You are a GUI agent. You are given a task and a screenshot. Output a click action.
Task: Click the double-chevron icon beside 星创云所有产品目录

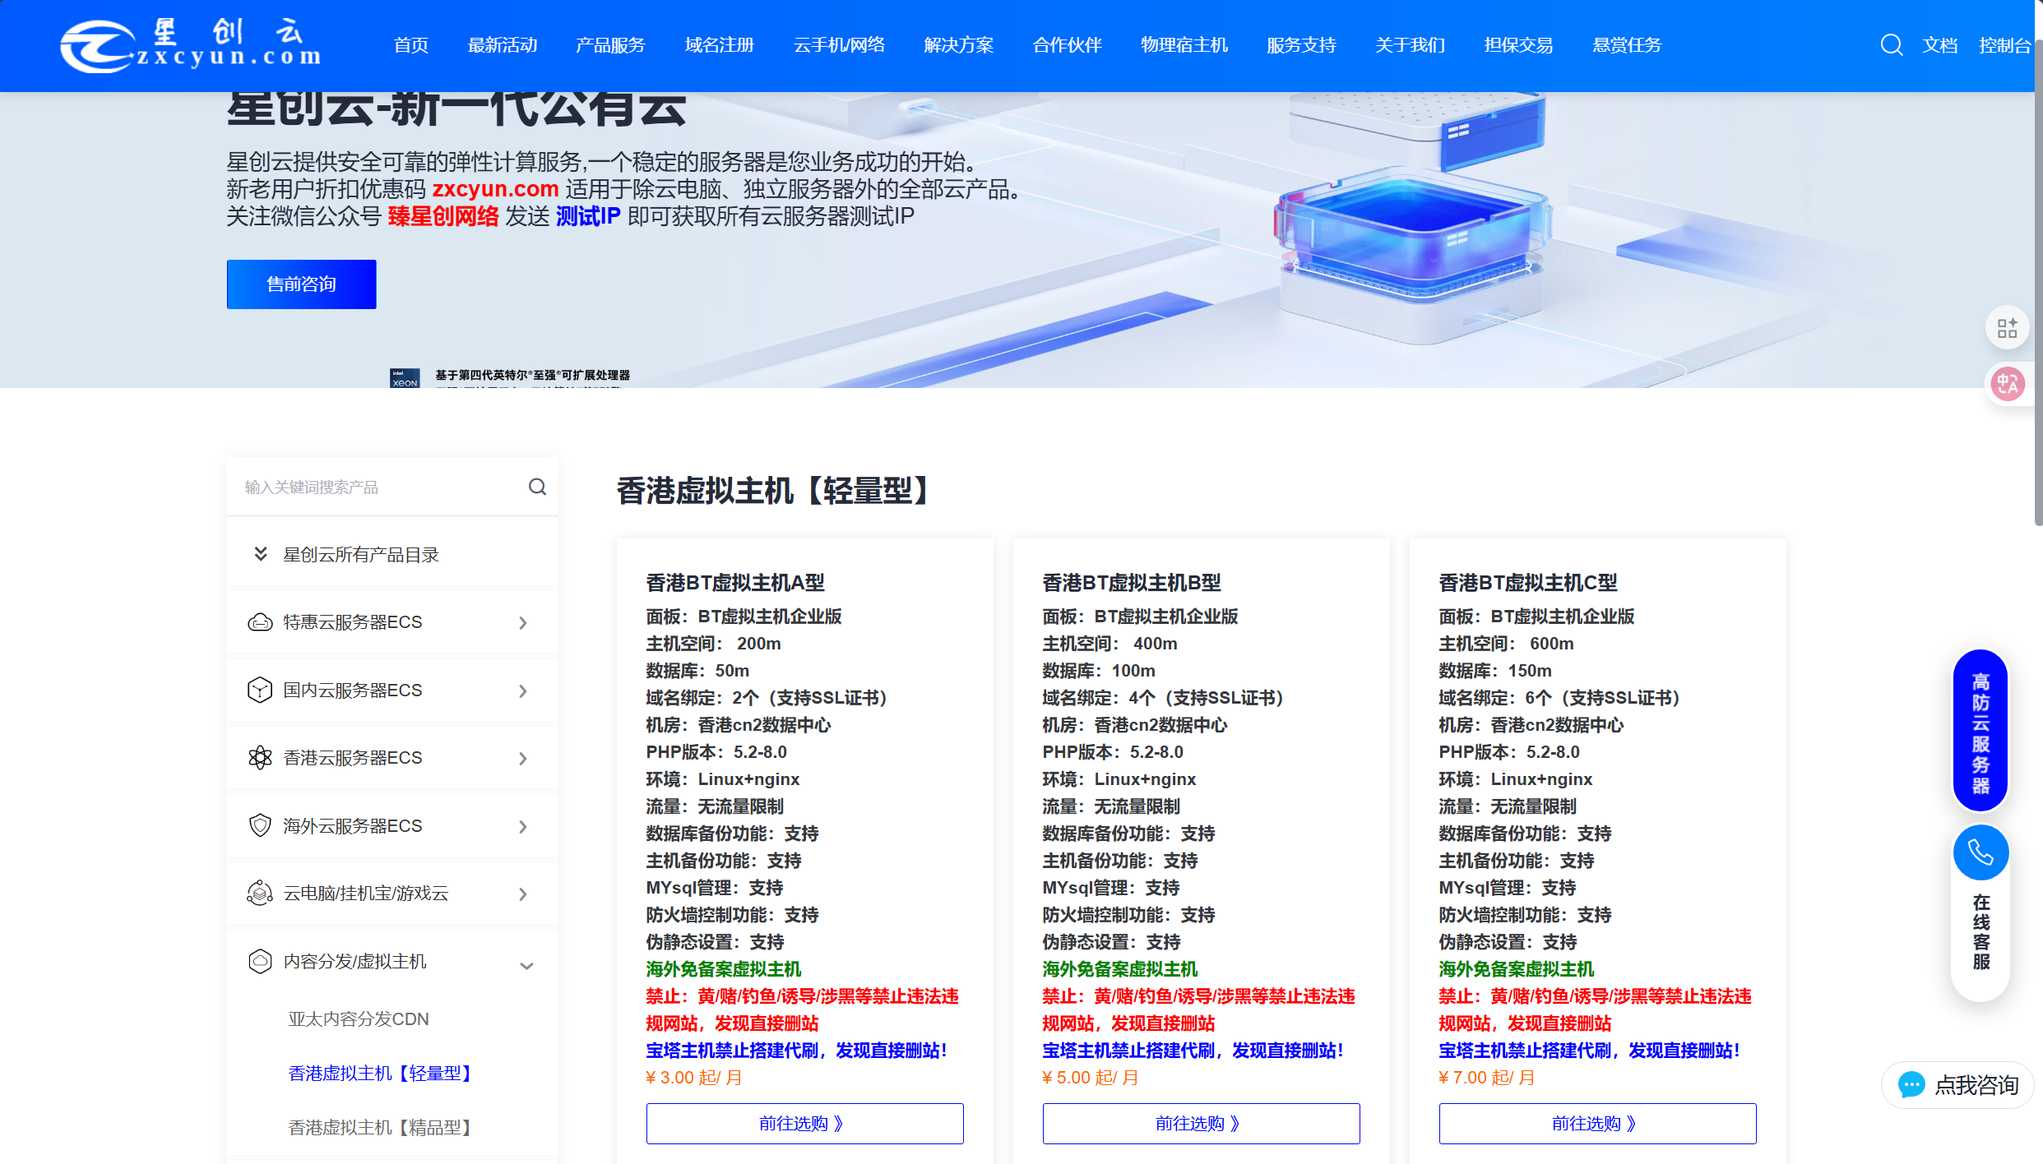coord(260,554)
